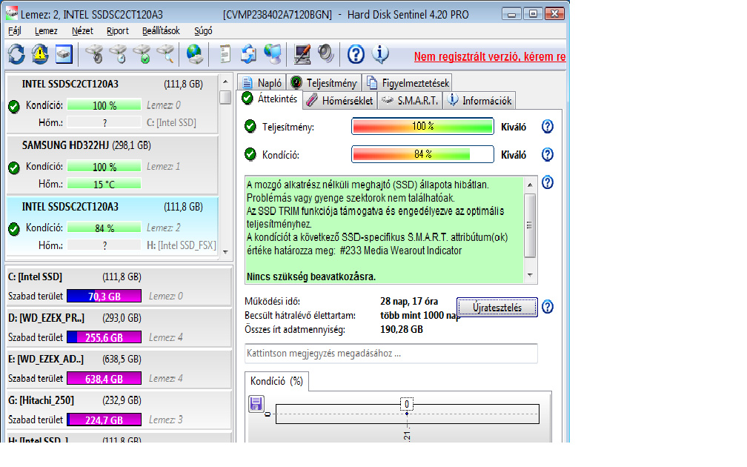
Task: Select the E: [WD_EZEX_AD..] partition
Action: 118,369
